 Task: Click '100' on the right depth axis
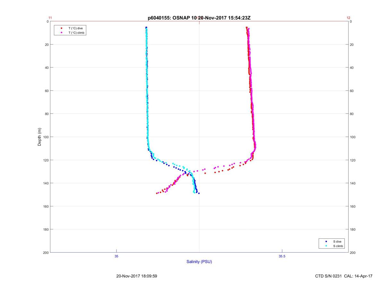tap(353, 137)
